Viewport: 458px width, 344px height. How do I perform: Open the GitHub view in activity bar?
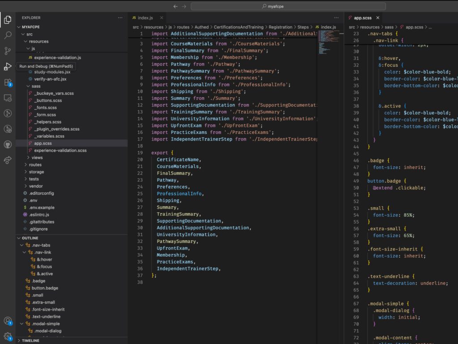8,144
